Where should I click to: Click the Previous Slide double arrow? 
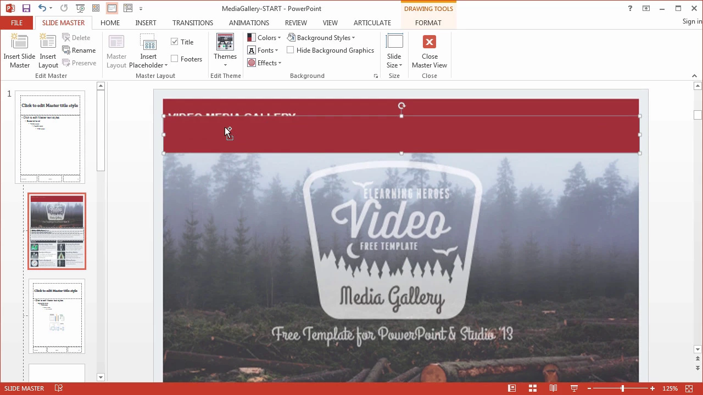[x=698, y=359]
